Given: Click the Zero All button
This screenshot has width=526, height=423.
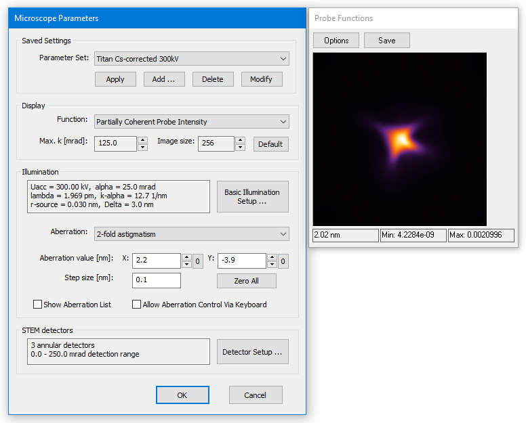Looking at the screenshot, I should point(247,281).
